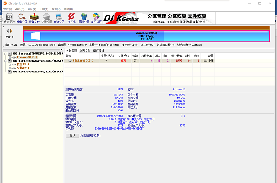Click the NTFS cell in partition row

pos(123,61)
